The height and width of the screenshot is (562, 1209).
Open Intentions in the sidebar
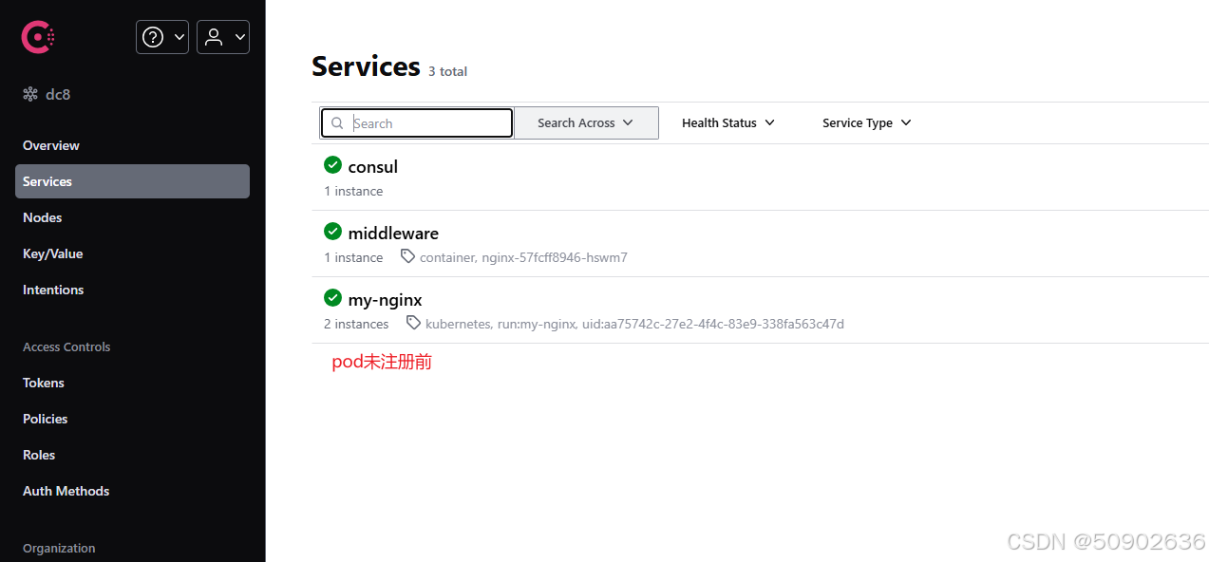click(x=132, y=290)
